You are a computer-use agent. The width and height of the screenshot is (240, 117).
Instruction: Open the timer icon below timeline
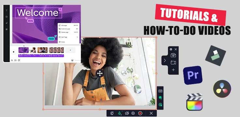[x=19, y=60]
